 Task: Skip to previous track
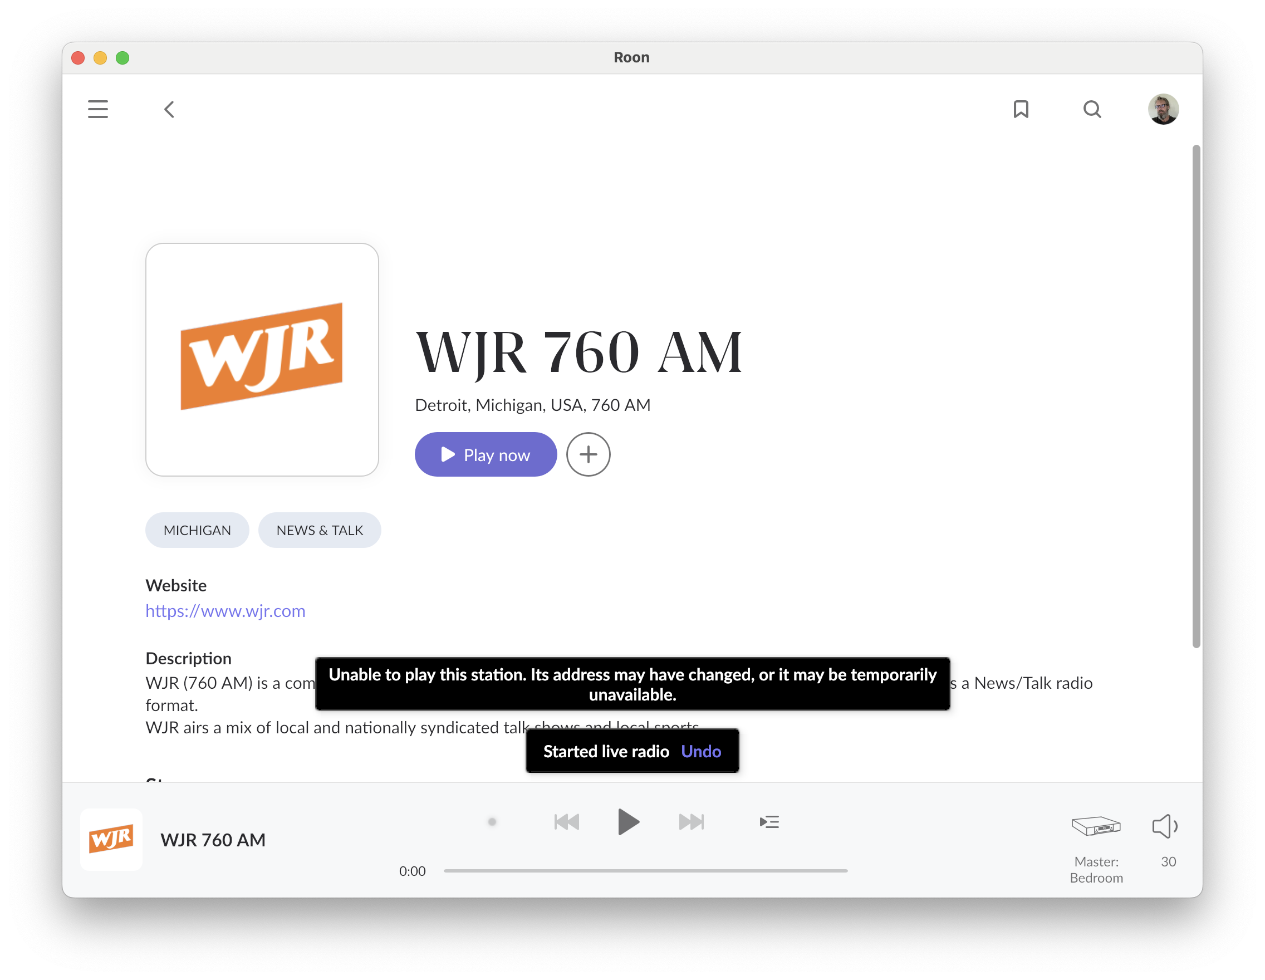pyautogui.click(x=566, y=821)
